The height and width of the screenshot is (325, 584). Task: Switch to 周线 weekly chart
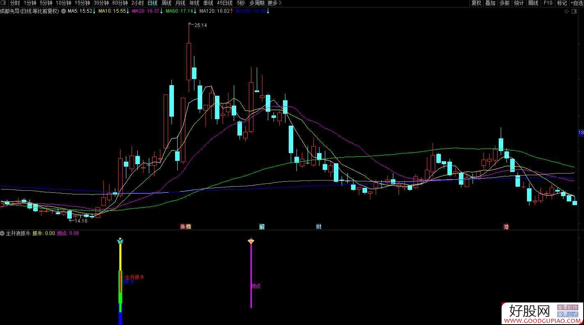click(166, 3)
